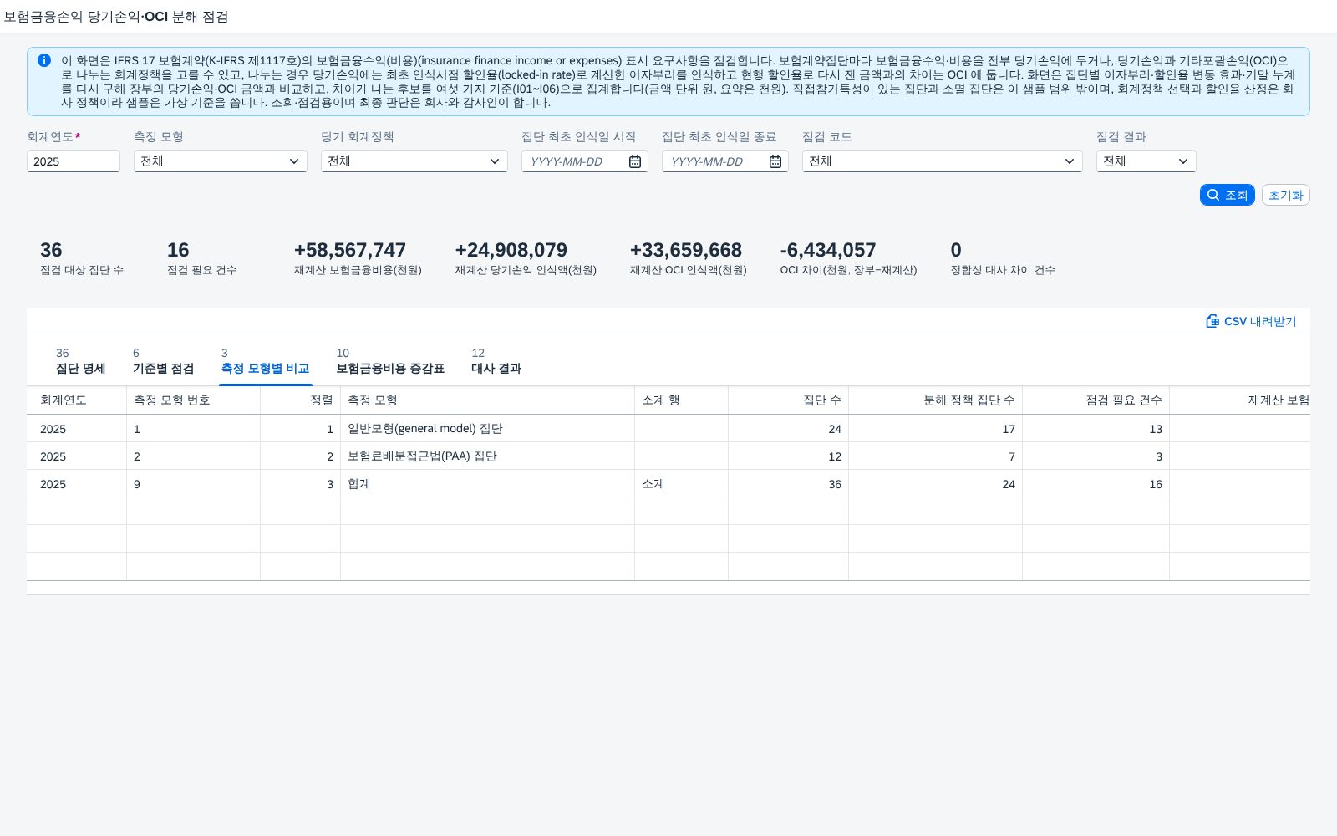This screenshot has height=836, width=1337.
Task: Click the 36 점검 대상 집단 수 KPI
Action: pos(82,258)
